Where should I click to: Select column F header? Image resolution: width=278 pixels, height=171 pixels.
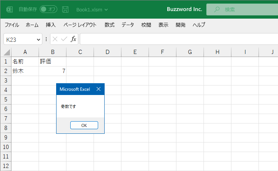click(x=162, y=52)
